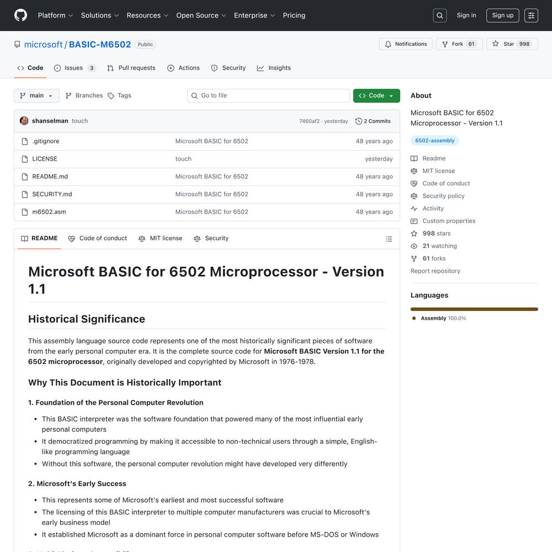Click the scale icon beside Security policy
The image size is (552, 552).
[x=414, y=196]
